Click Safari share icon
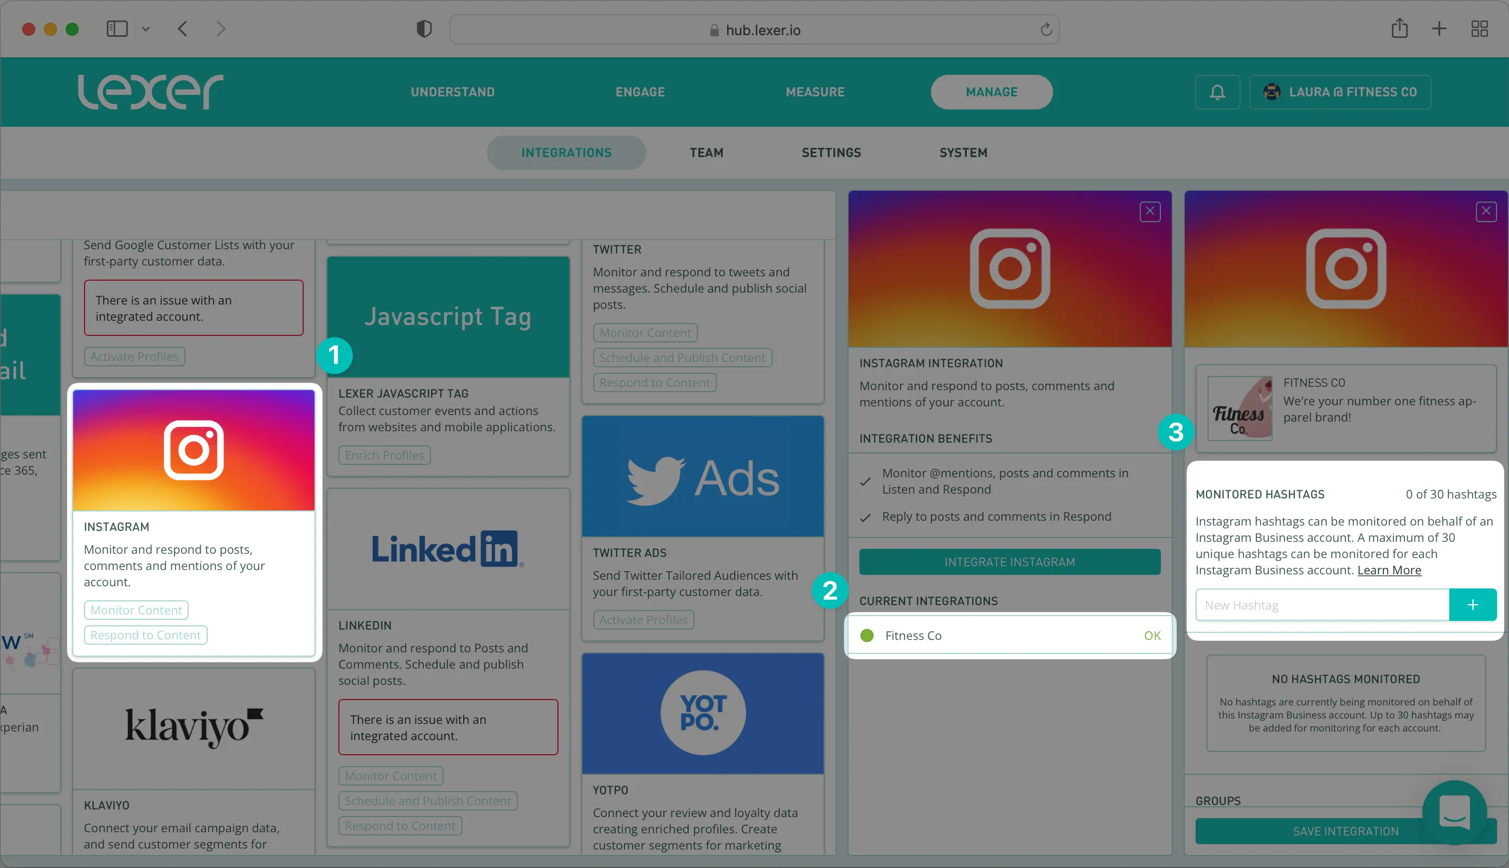1509x868 pixels. click(x=1399, y=29)
